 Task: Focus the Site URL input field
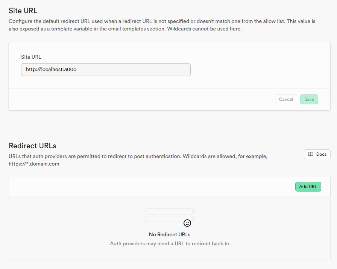click(x=106, y=70)
